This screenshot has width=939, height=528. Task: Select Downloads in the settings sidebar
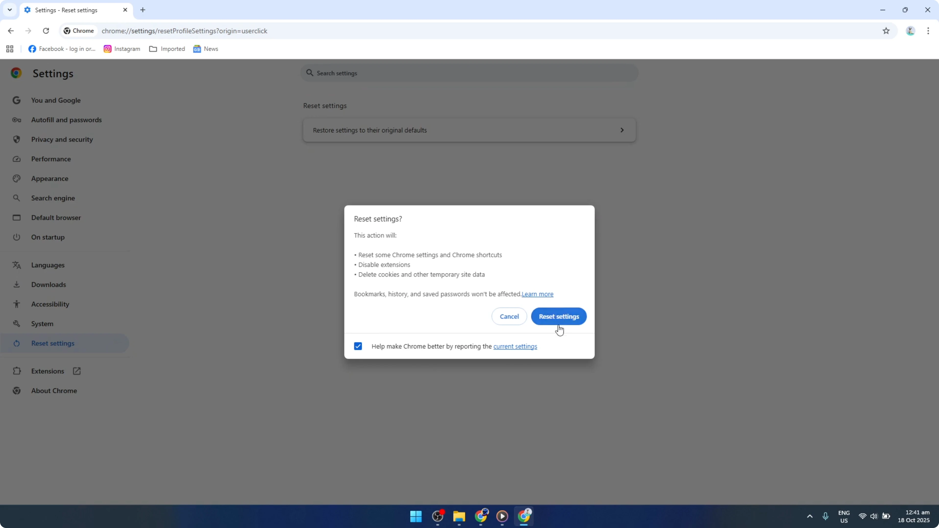click(48, 285)
